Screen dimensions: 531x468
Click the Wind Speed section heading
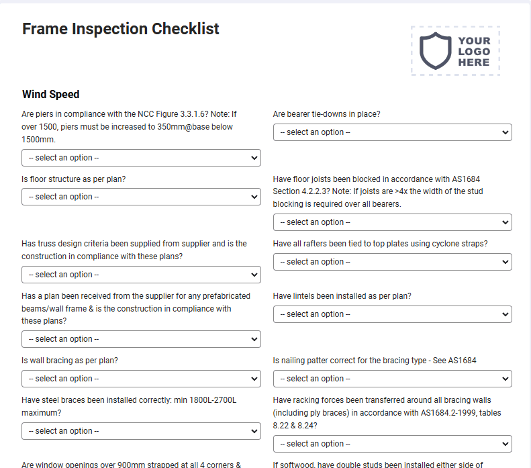51,94
